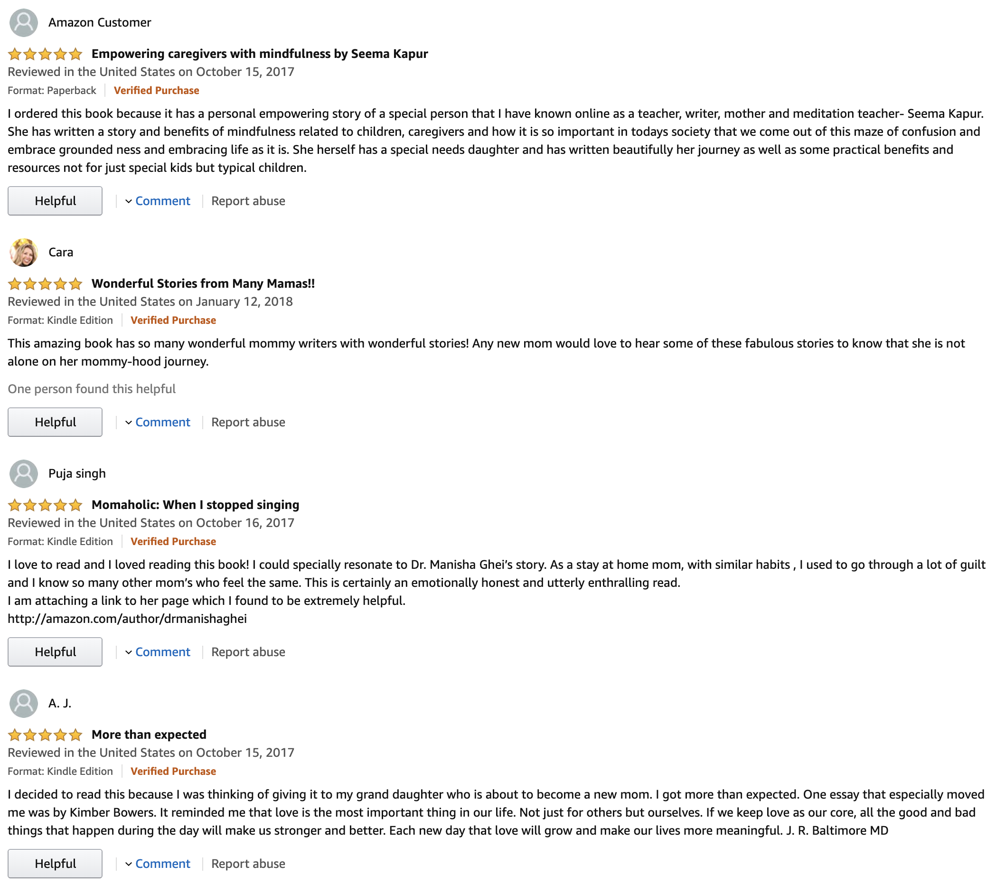996x885 pixels.
Task: Click star rating for More than expected
Action: click(x=45, y=735)
